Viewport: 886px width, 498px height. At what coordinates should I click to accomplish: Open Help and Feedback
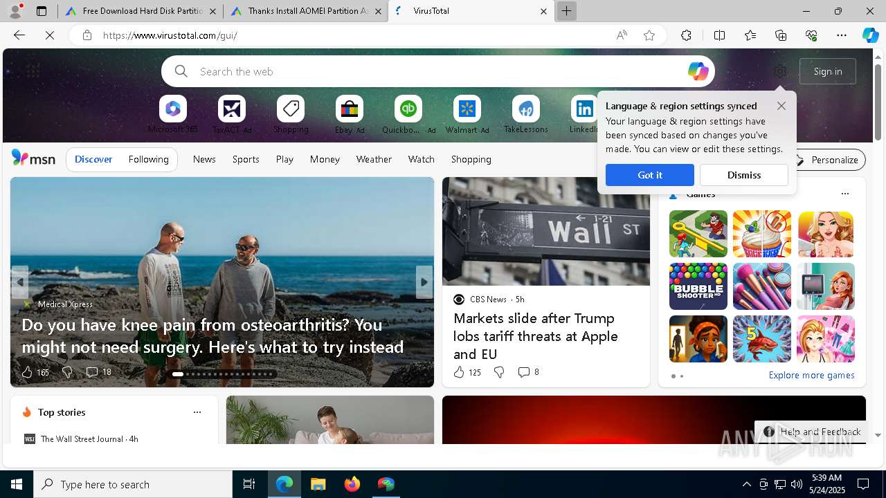[x=811, y=432]
